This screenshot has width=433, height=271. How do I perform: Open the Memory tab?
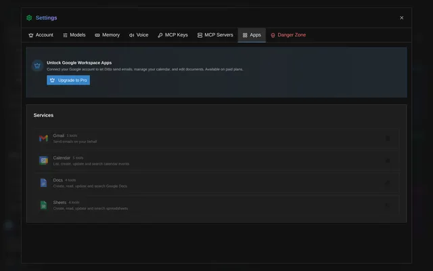point(108,35)
